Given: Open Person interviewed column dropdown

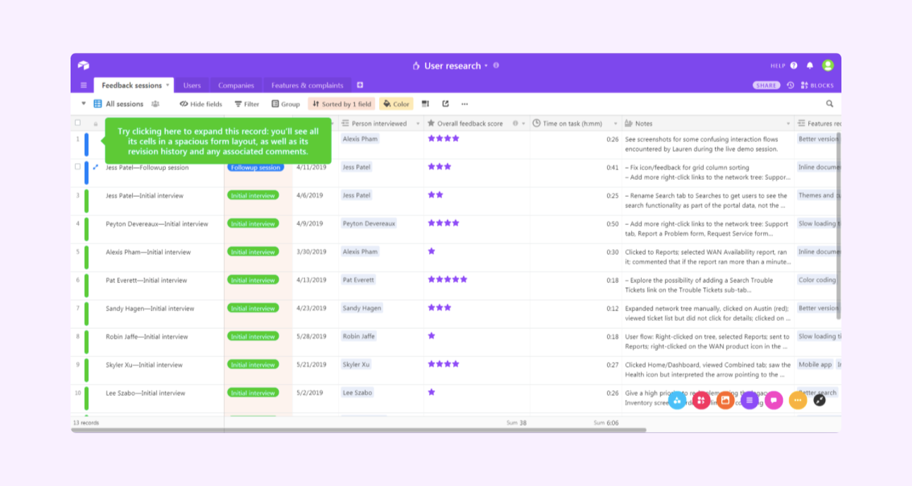Looking at the screenshot, I should click(417, 123).
